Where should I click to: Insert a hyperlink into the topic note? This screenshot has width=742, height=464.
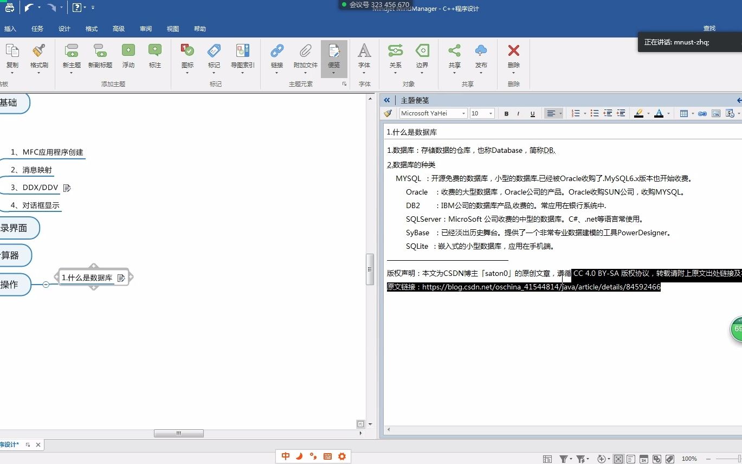point(702,113)
